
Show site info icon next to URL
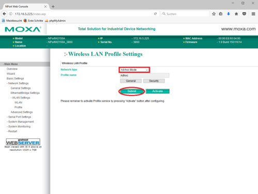pyautogui.click(x=11, y=14)
